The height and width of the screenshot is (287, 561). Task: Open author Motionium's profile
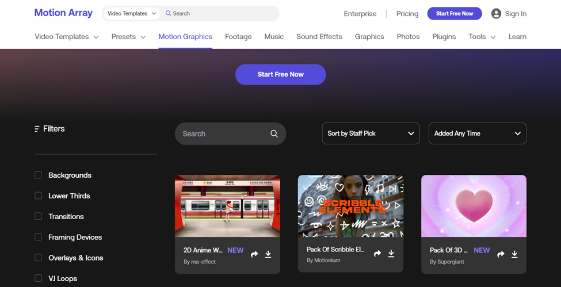coord(323,261)
